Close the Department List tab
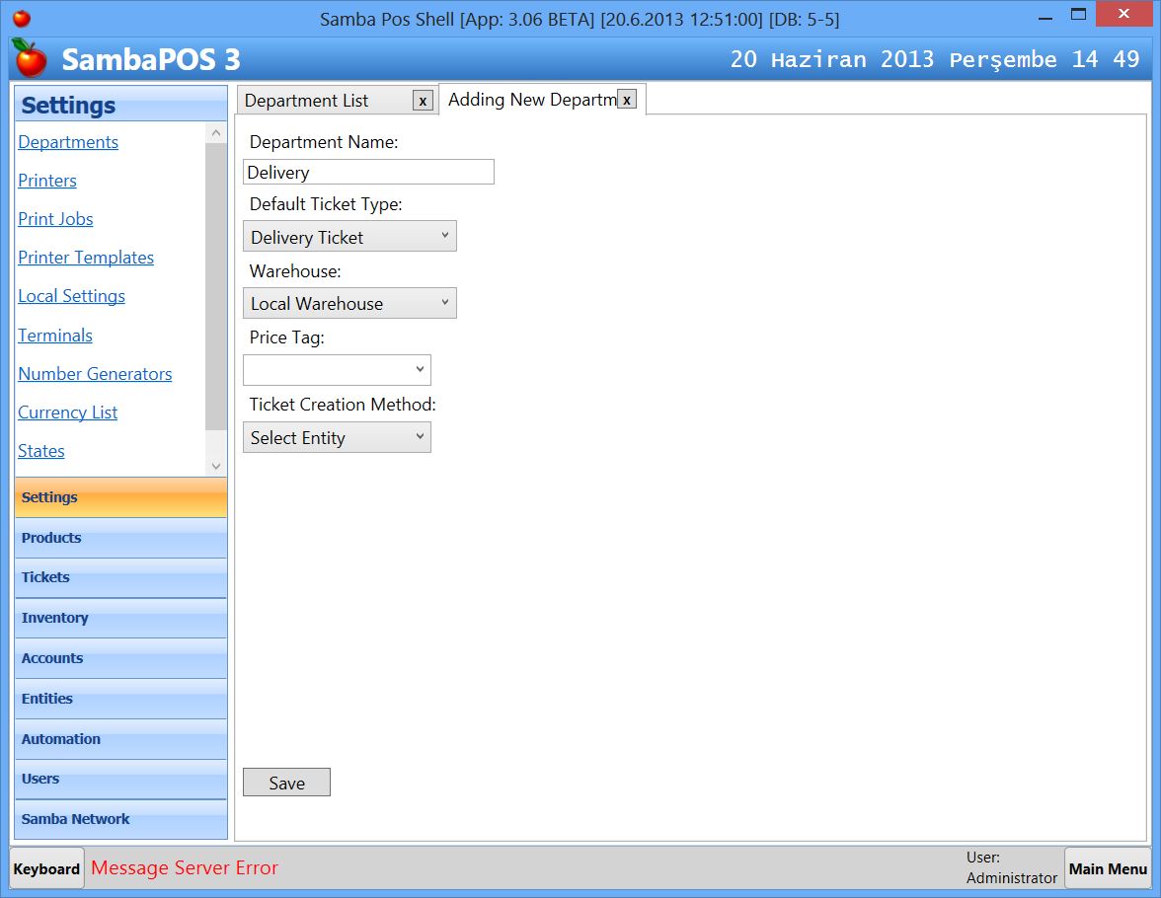The width and height of the screenshot is (1161, 898). [x=423, y=100]
